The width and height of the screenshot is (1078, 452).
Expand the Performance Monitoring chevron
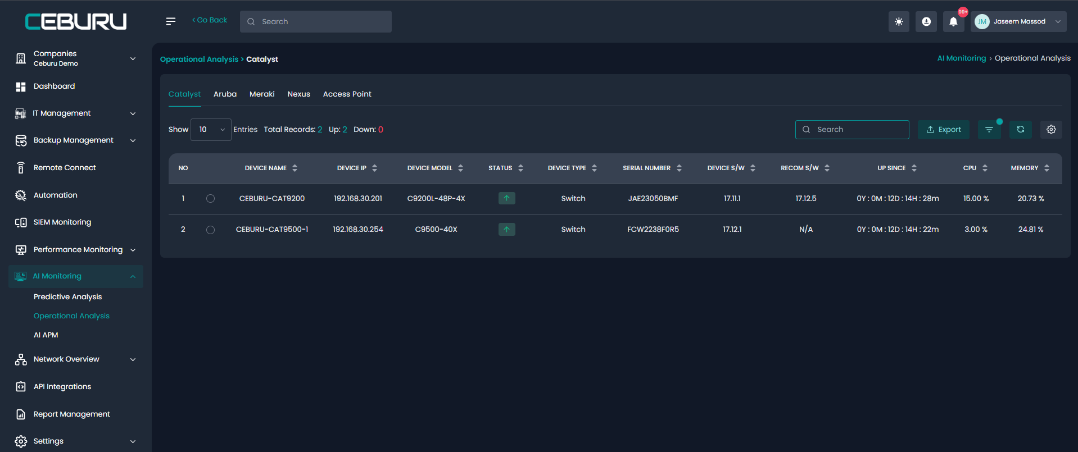[133, 250]
